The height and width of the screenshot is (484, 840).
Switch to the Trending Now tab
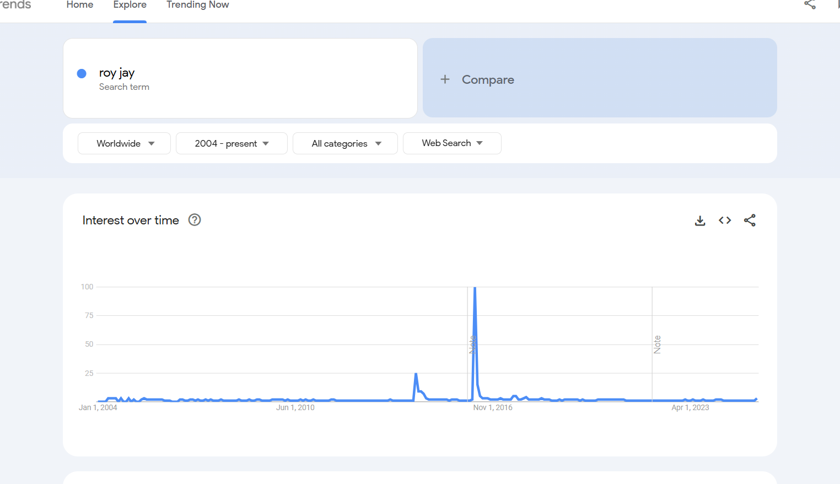click(x=198, y=5)
